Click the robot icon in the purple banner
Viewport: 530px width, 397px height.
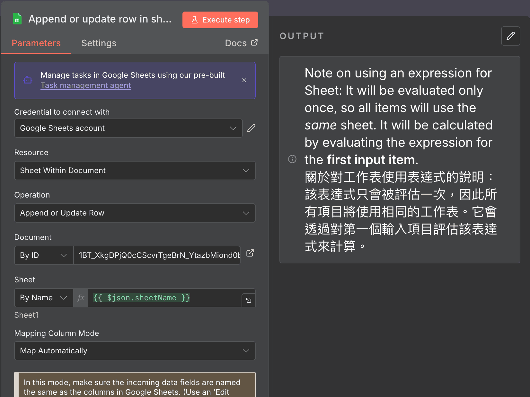pos(28,80)
